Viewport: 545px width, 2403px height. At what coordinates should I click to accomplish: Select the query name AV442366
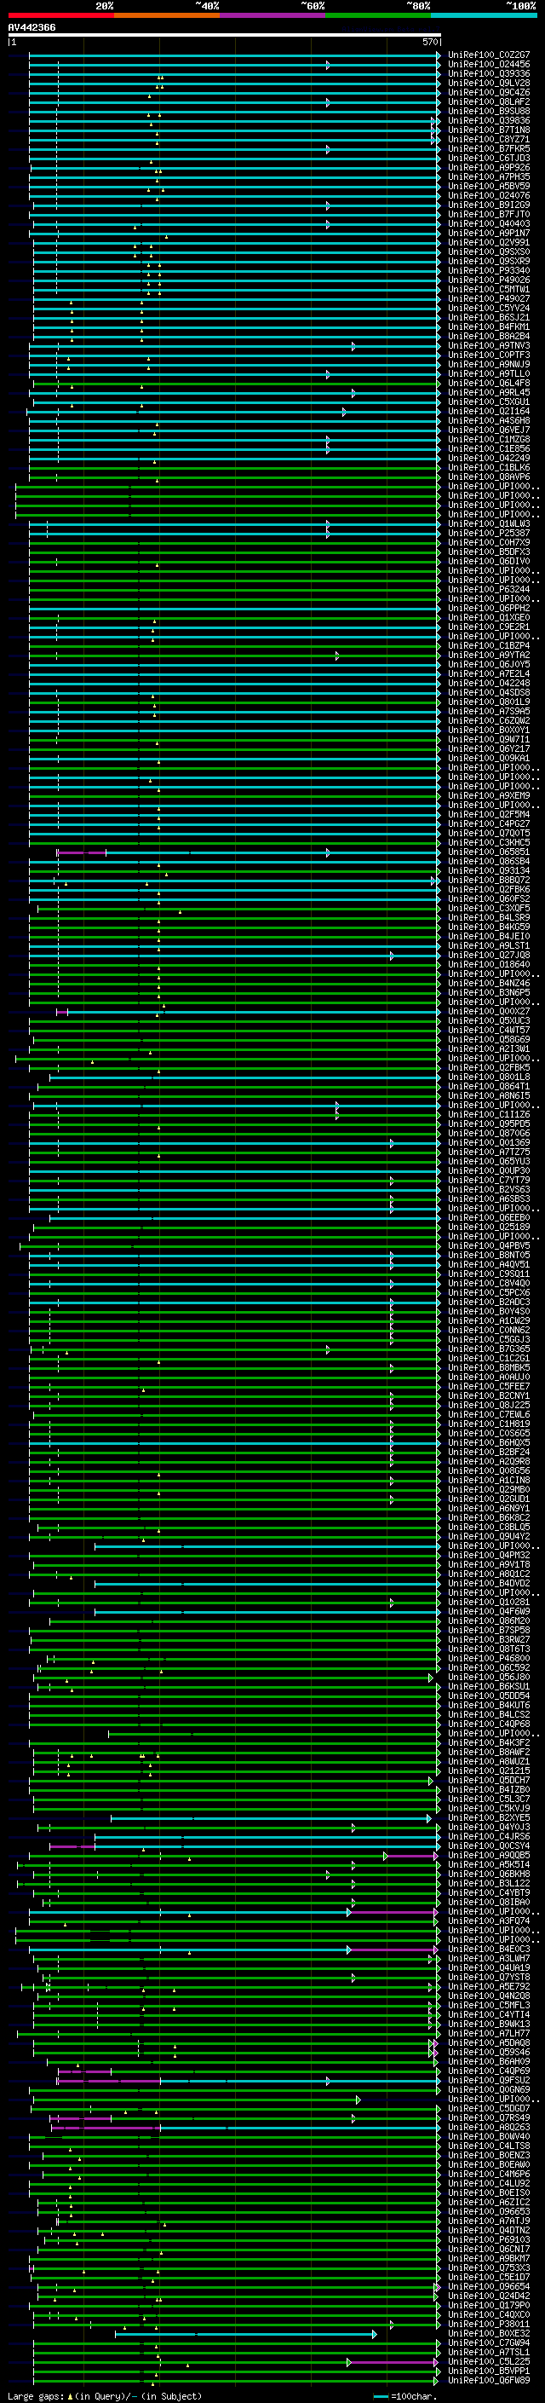[x=32, y=28]
